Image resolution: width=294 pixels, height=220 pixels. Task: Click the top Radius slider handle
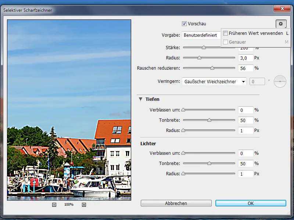click(199, 58)
